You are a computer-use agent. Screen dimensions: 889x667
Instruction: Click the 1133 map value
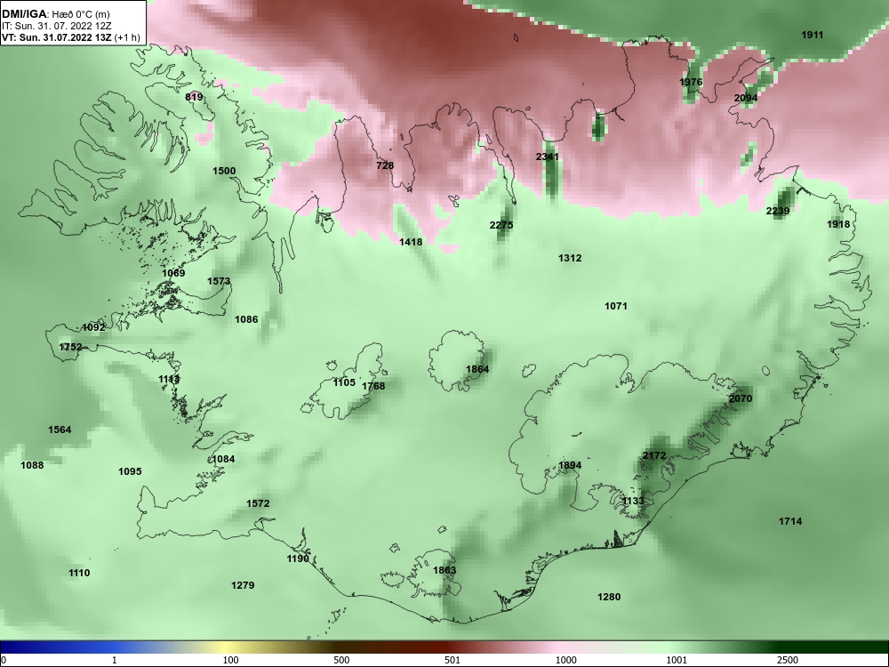click(x=633, y=501)
